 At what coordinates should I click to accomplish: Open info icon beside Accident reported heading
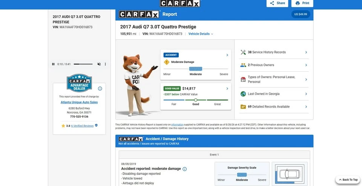pyautogui.click(x=184, y=169)
